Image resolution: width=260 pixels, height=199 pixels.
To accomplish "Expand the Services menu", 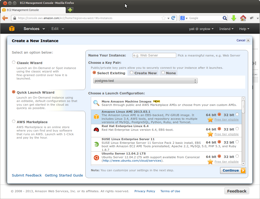I will pos(34,29).
